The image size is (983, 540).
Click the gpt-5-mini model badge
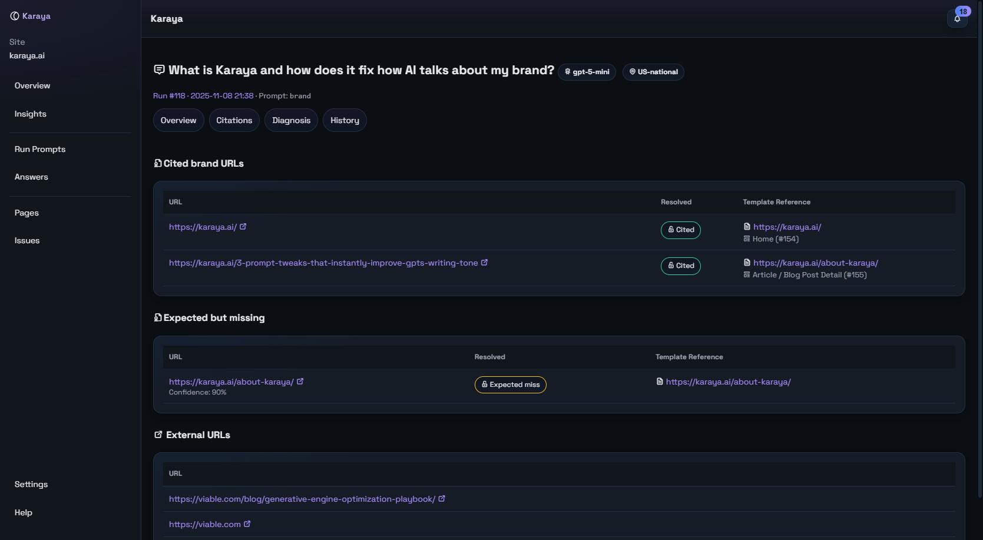point(587,72)
